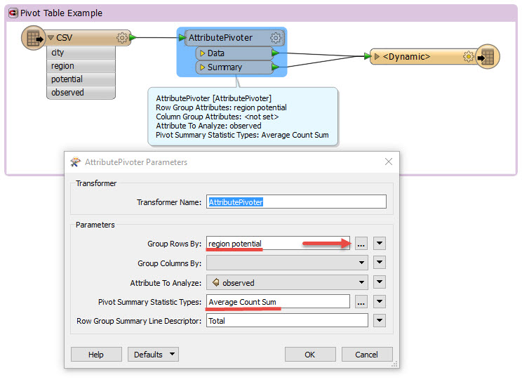The image size is (522, 382).
Task: Open the Group Columns By combo box
Action: point(287,263)
